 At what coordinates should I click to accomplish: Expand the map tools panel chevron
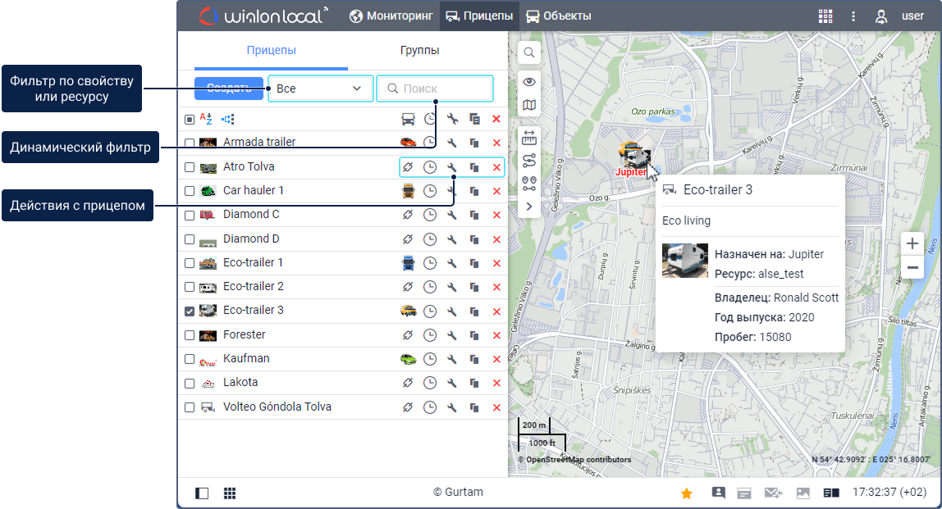coord(529,206)
